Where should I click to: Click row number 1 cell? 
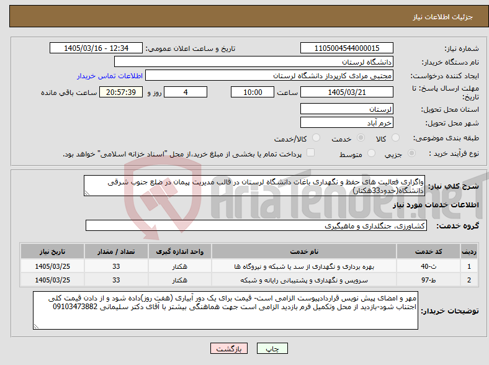pos(469,266)
